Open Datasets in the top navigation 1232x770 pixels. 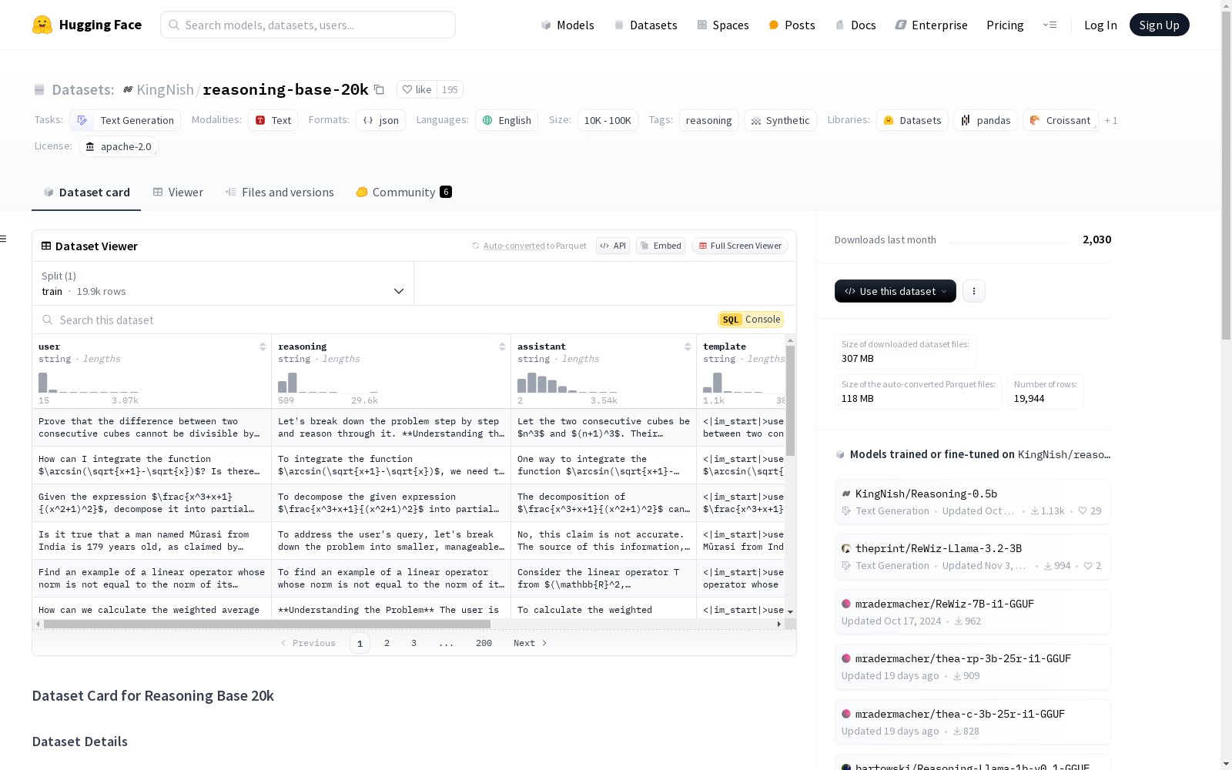[645, 25]
